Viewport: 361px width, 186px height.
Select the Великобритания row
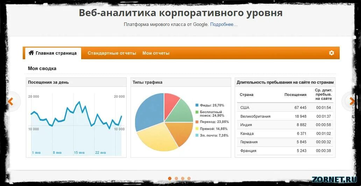coord(285,116)
